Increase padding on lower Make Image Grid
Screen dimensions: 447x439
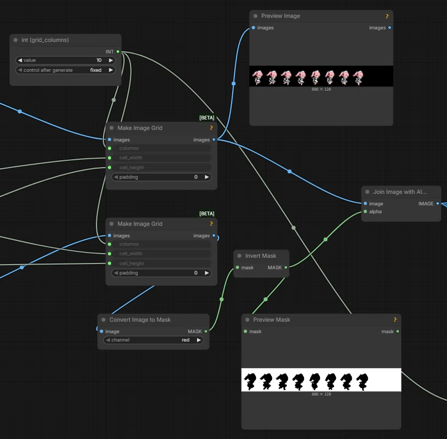pyautogui.click(x=206, y=273)
